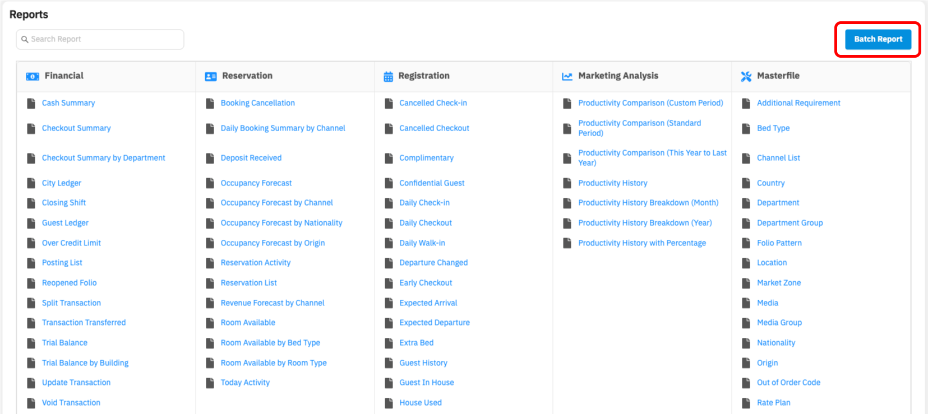Click the document icon beside Bed Type
Screen dimensions: 928x414
click(746, 128)
